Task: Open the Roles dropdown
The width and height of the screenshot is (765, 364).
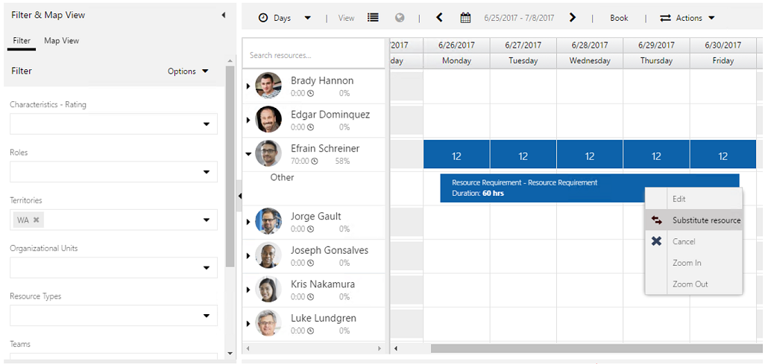Action: [207, 172]
